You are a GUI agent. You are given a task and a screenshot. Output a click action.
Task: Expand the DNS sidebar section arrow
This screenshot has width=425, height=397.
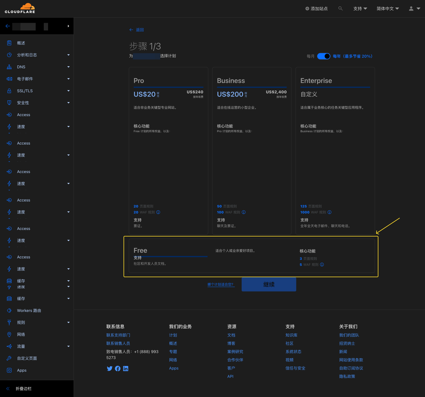(69, 67)
